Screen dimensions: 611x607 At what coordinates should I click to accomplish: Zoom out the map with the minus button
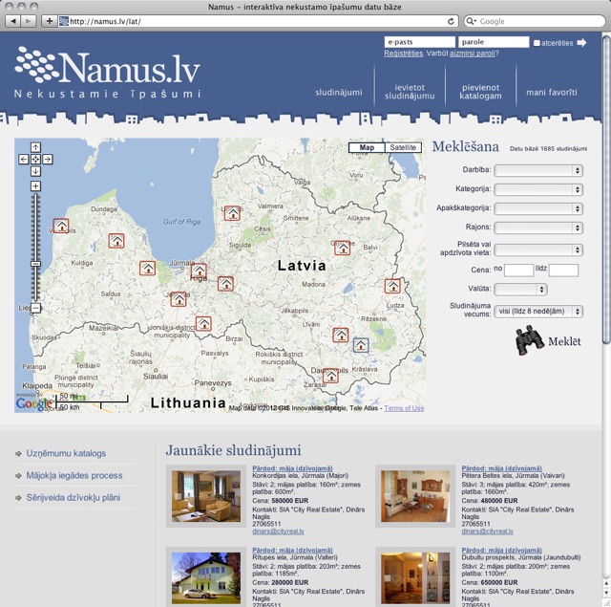click(35, 308)
